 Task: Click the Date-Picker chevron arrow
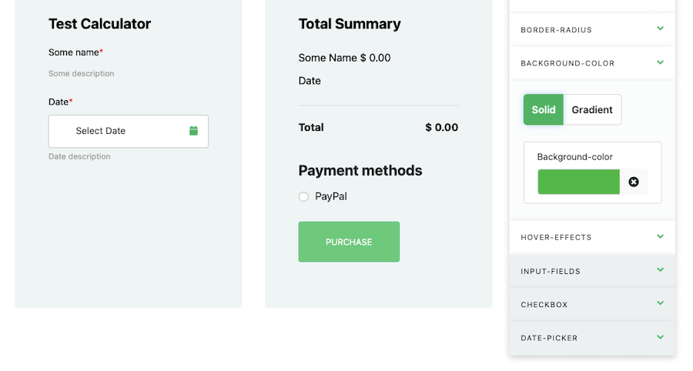pyautogui.click(x=660, y=337)
